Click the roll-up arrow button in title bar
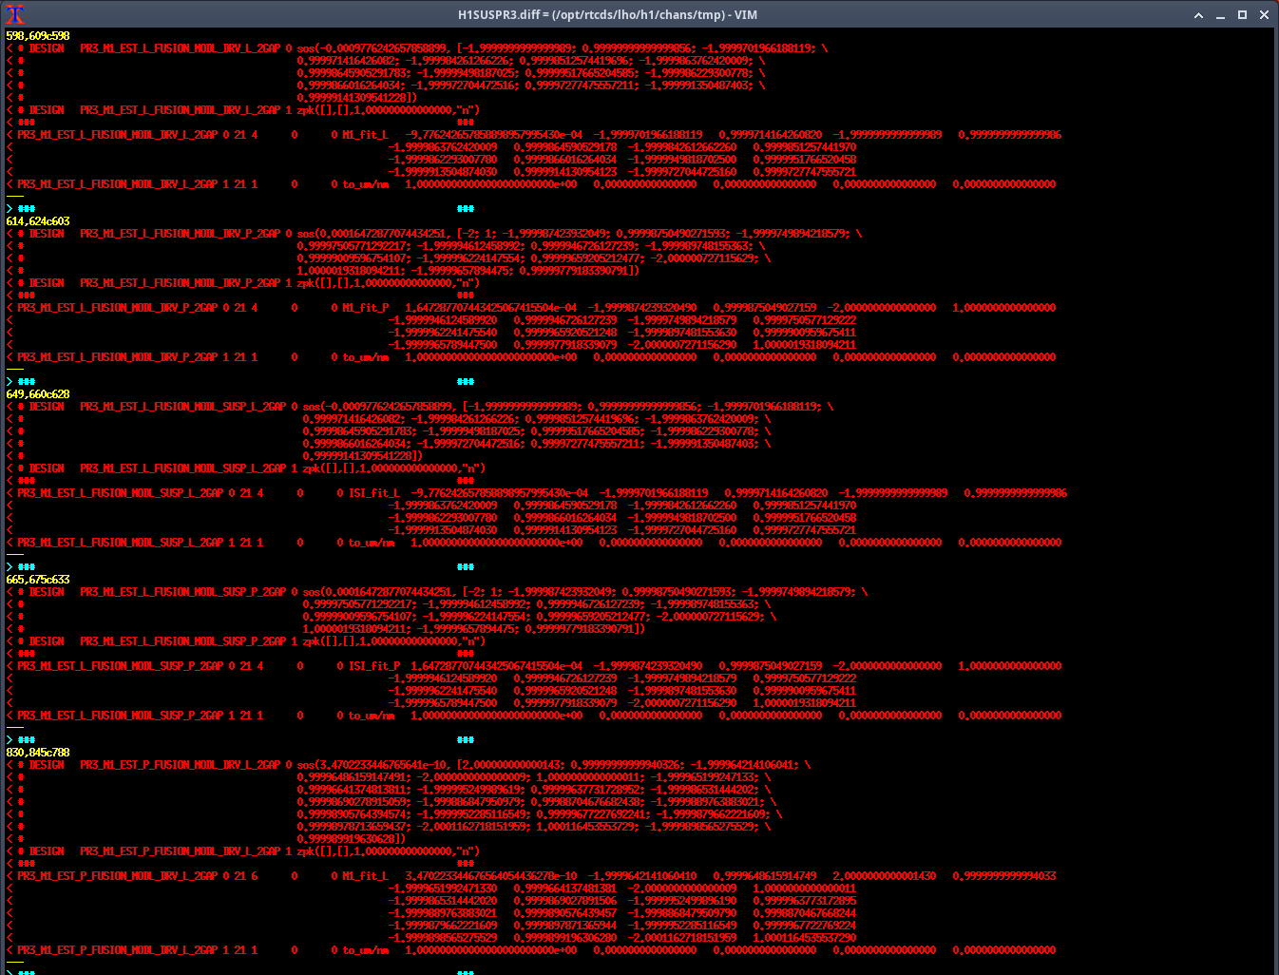Viewport: 1279px width, 975px height. (x=1198, y=15)
